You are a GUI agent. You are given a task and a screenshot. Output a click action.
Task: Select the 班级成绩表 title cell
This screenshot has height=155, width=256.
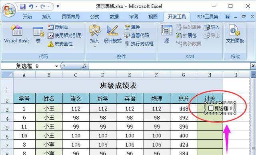tap(118, 86)
